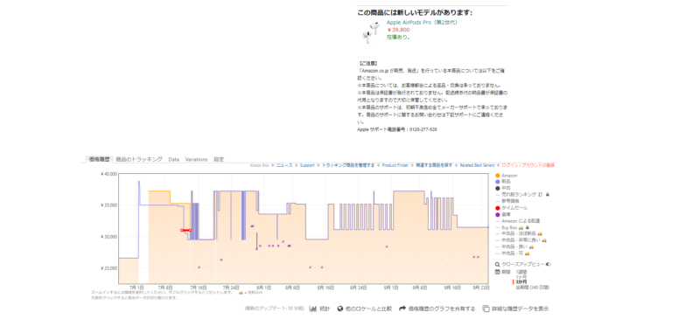The width and height of the screenshot is (700, 333).
Task: Click 他のロケールと比較 text
Action: tap(368, 309)
